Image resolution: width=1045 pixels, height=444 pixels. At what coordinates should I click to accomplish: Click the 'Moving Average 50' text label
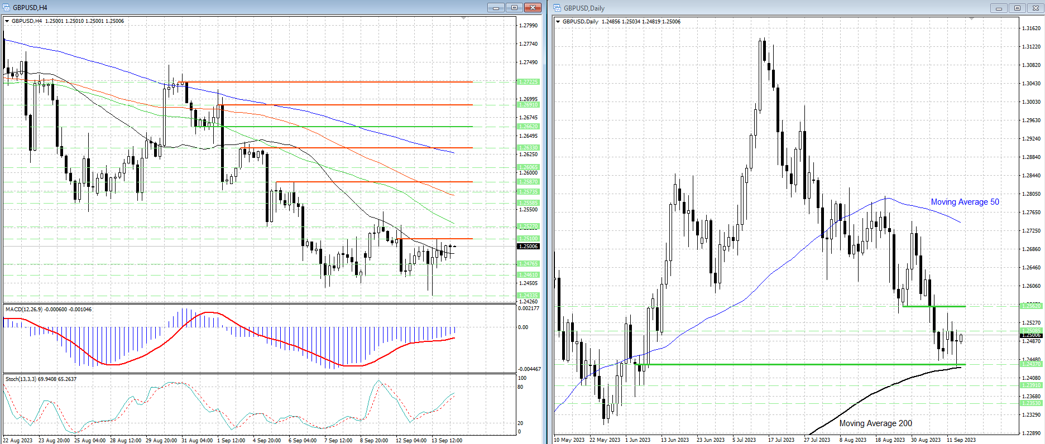pos(965,202)
